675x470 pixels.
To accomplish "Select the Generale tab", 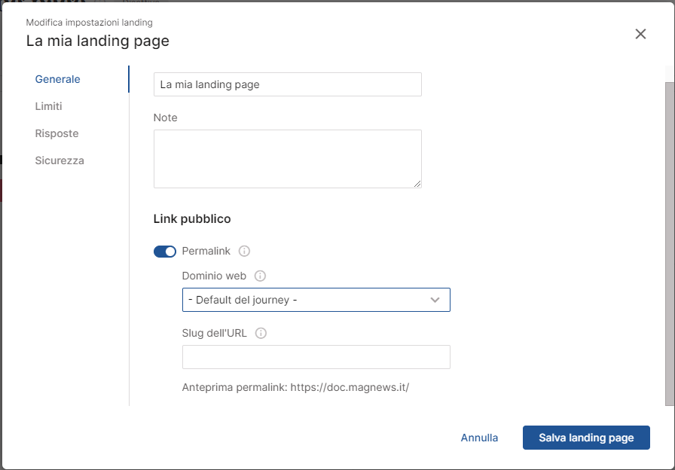I will pos(57,79).
